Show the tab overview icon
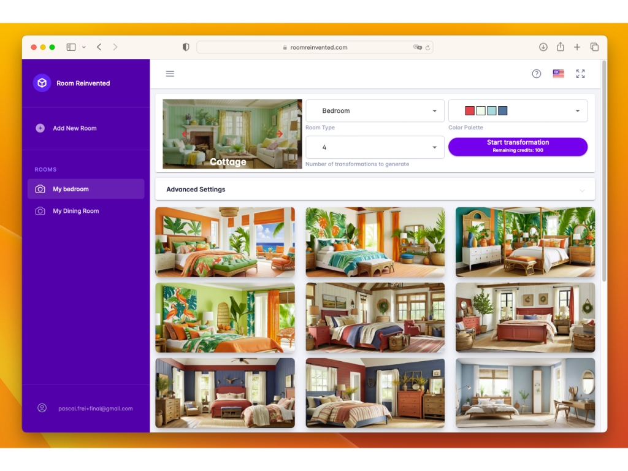 (594, 47)
